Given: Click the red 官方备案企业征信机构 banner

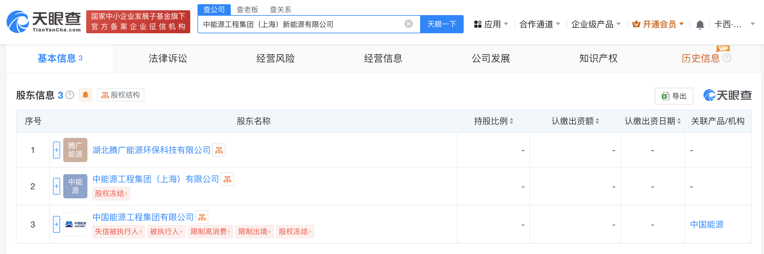Looking at the screenshot, I should 138,22.
